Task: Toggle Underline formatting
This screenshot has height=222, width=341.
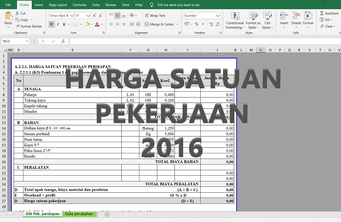Action: pyautogui.click(x=64, y=24)
